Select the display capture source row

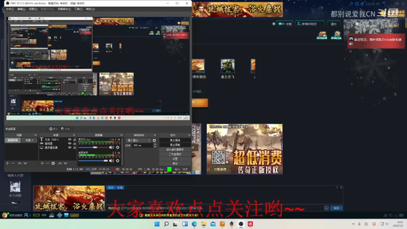click(57, 148)
